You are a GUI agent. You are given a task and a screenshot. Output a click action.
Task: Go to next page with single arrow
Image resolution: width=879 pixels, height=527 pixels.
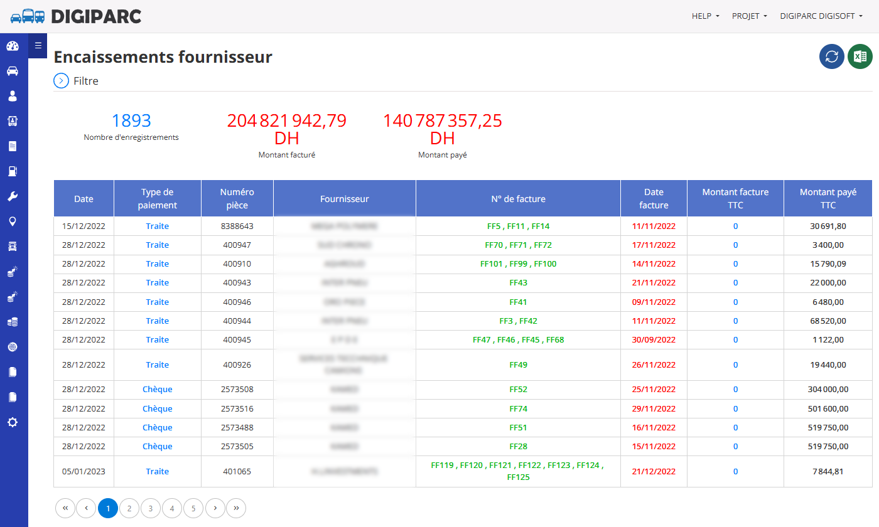(x=215, y=508)
